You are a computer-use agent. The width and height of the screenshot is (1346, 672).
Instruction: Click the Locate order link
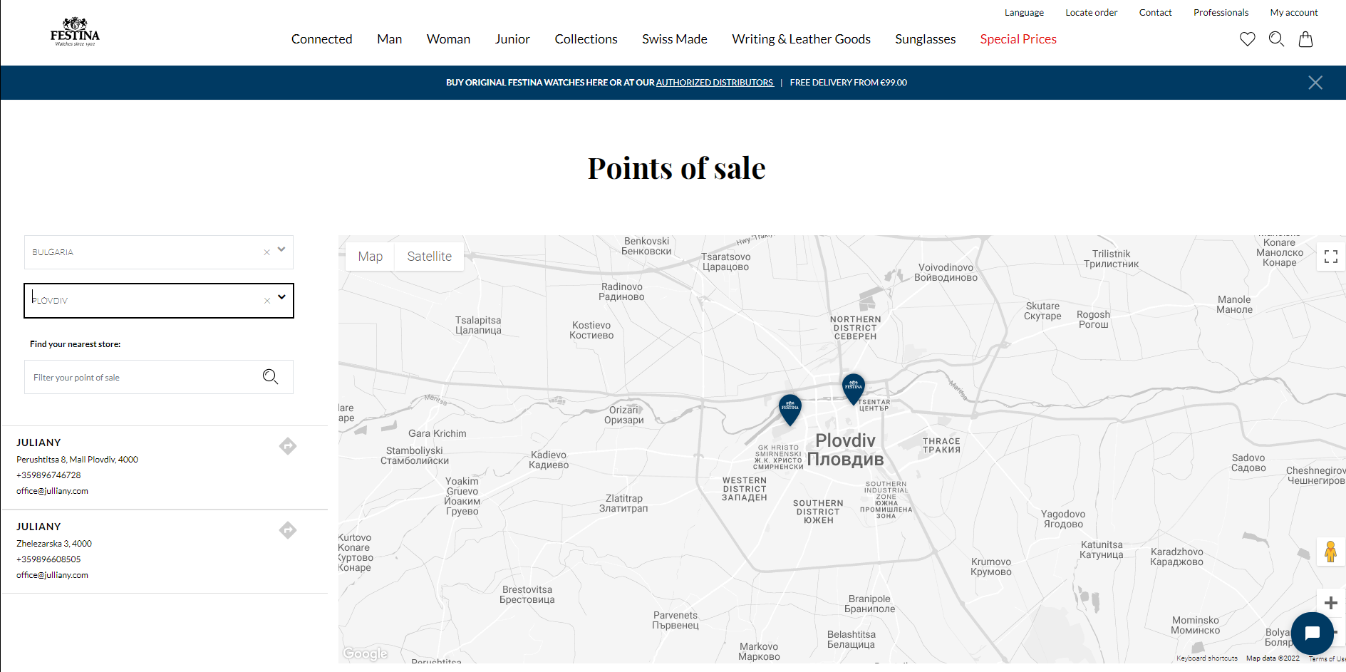[x=1091, y=13]
